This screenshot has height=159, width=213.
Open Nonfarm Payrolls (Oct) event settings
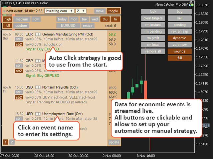coord(60,87)
